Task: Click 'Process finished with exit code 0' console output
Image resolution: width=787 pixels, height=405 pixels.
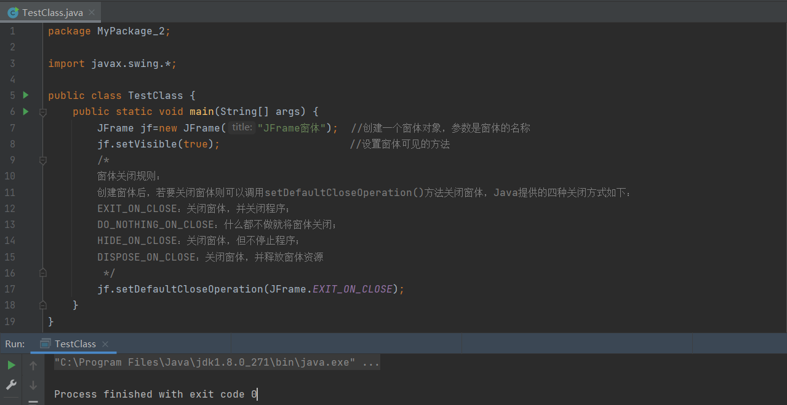Action: click(x=156, y=394)
